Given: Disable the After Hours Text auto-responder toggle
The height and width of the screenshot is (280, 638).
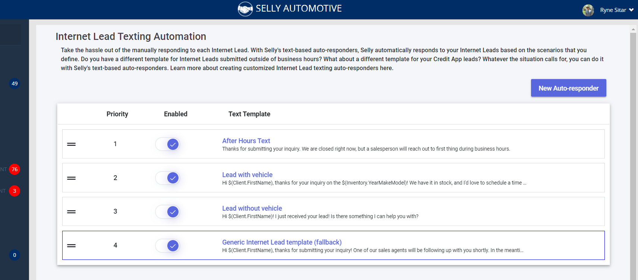Looking at the screenshot, I should coord(168,144).
